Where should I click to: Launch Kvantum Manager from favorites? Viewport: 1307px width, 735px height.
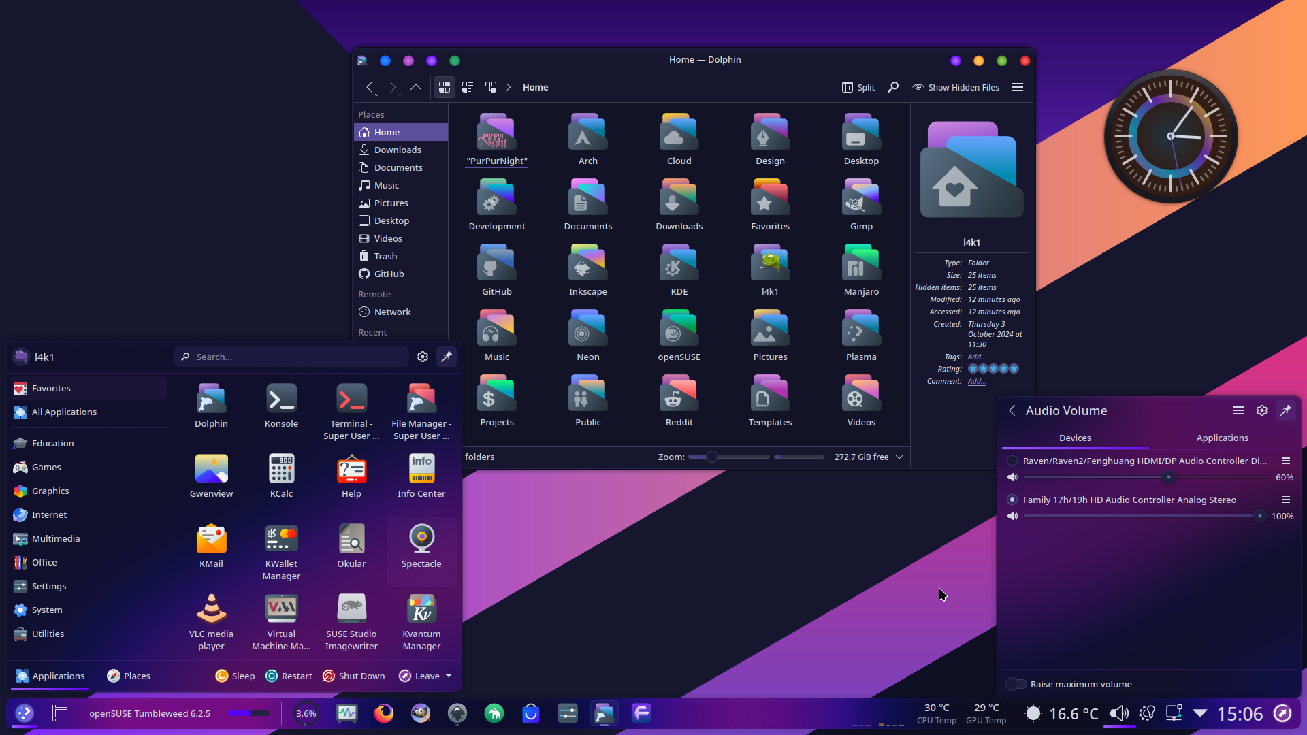click(x=421, y=622)
